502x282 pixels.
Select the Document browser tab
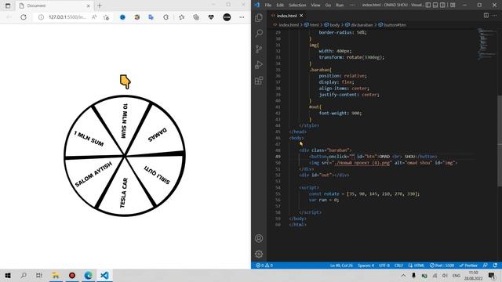[x=54, y=5]
